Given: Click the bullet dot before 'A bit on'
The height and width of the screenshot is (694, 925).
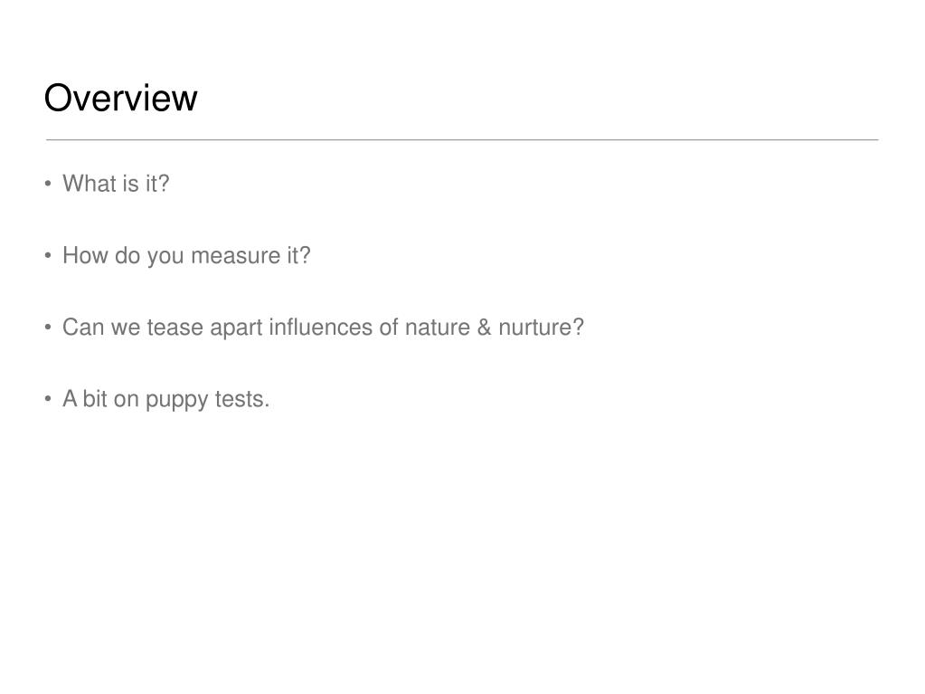Looking at the screenshot, I should pos(48,399).
